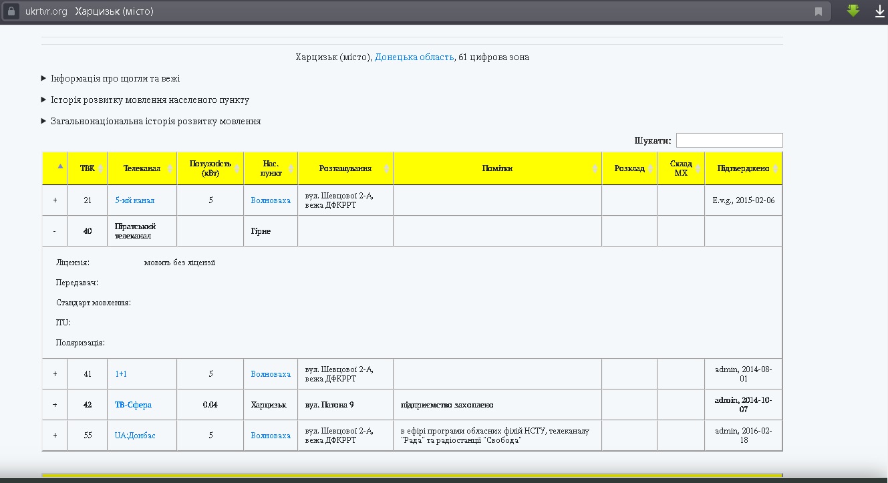Viewport: 888px width, 483px height.
Task: Expand the ТВ-Сфера row details
Action: (x=55, y=405)
